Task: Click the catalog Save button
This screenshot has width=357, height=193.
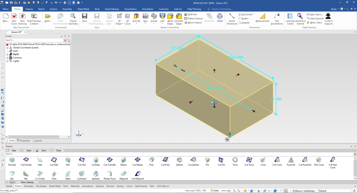Action: [42, 151]
